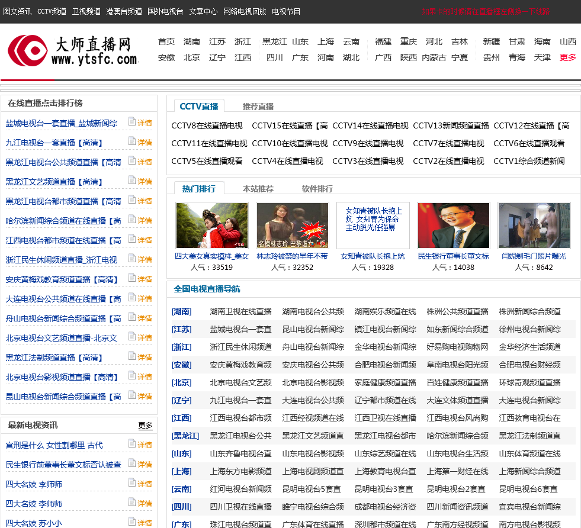Open thumbnail of 四大美女真实模样

pyautogui.click(x=212, y=226)
